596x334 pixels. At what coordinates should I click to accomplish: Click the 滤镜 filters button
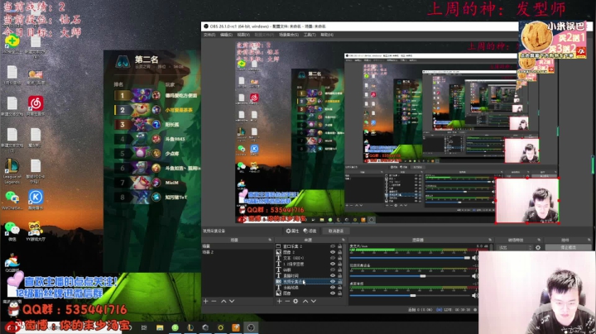tap(310, 231)
